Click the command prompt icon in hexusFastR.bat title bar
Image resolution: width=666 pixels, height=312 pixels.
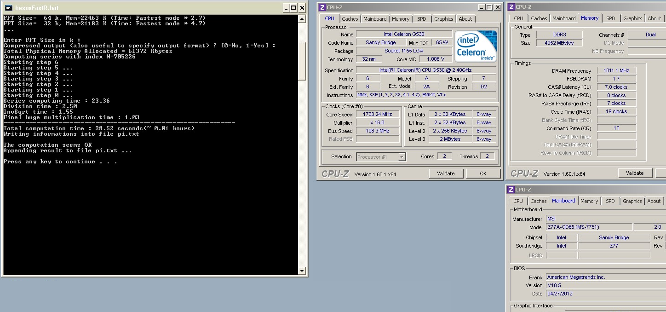click(8, 8)
